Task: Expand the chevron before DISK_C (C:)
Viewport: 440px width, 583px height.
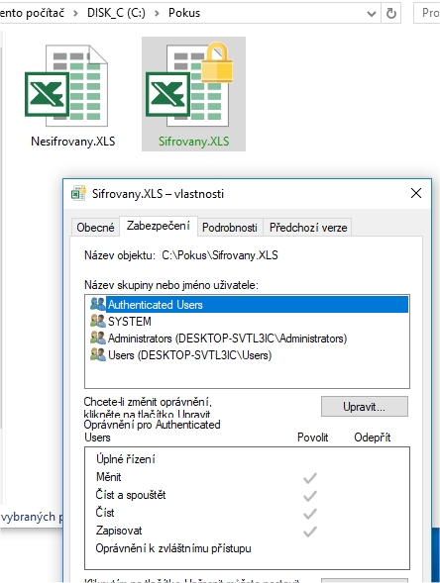Action: tap(75, 14)
